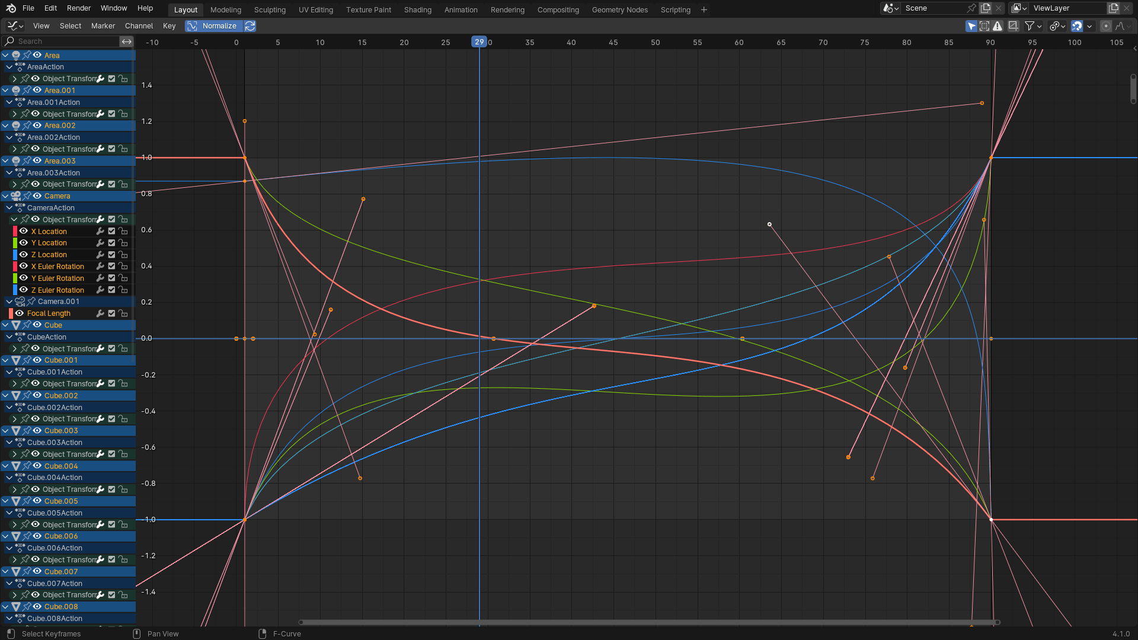Collapse the Camera channel group

5,196
